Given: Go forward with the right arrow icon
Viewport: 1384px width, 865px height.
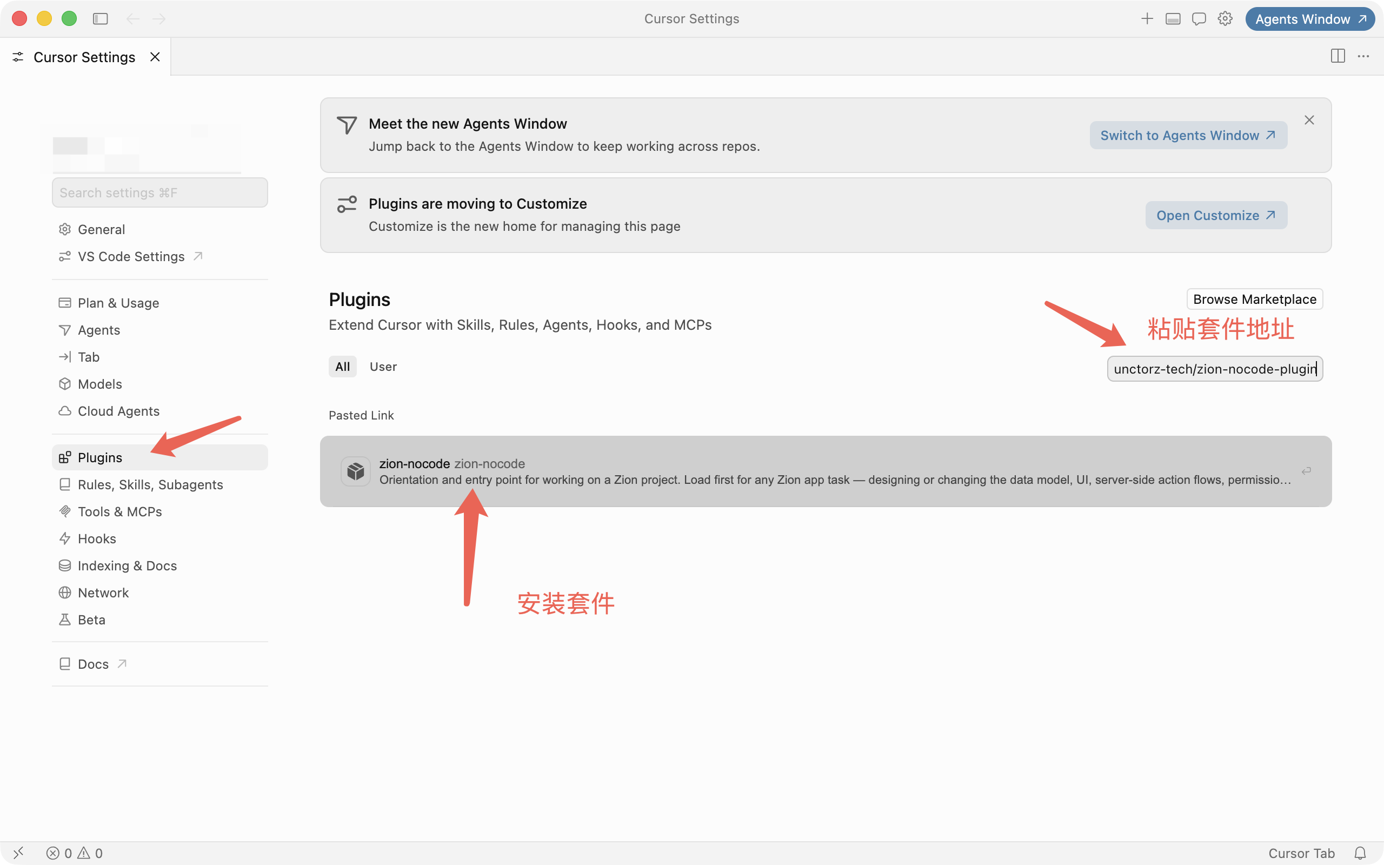Looking at the screenshot, I should pos(159,19).
